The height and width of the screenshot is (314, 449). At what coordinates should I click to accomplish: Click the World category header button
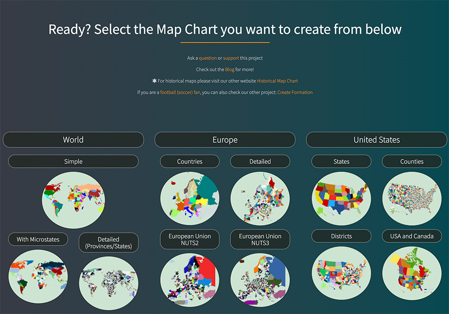tap(73, 140)
